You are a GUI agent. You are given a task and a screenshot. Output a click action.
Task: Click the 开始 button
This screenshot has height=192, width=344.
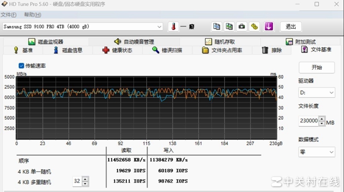coord(316,67)
